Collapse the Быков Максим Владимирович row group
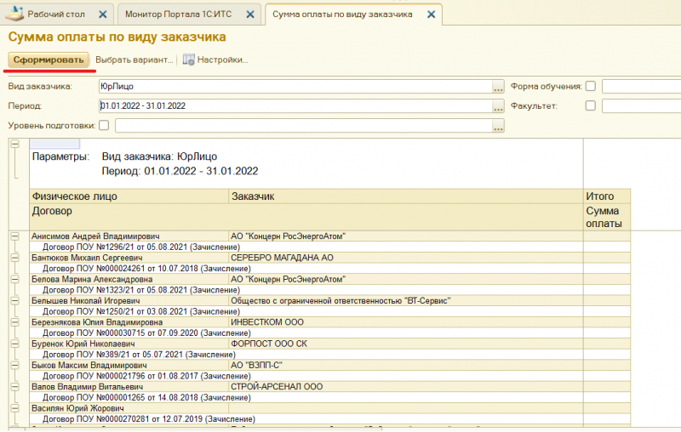This screenshot has height=432, width=681. pos(14,365)
